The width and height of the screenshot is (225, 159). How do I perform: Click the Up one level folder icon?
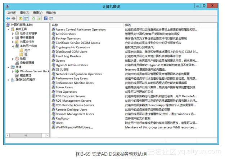tap(21, 18)
